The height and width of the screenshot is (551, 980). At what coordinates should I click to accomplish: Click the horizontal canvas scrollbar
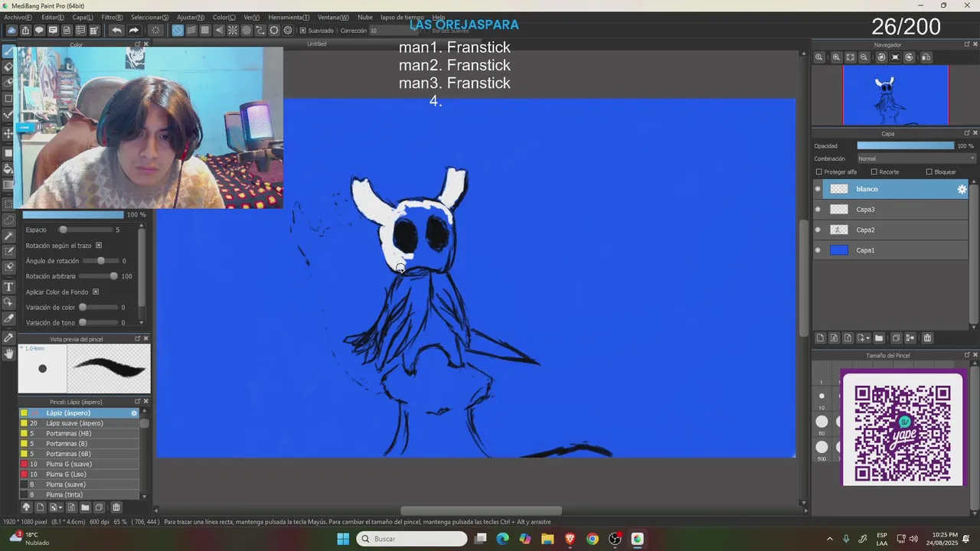click(x=482, y=510)
